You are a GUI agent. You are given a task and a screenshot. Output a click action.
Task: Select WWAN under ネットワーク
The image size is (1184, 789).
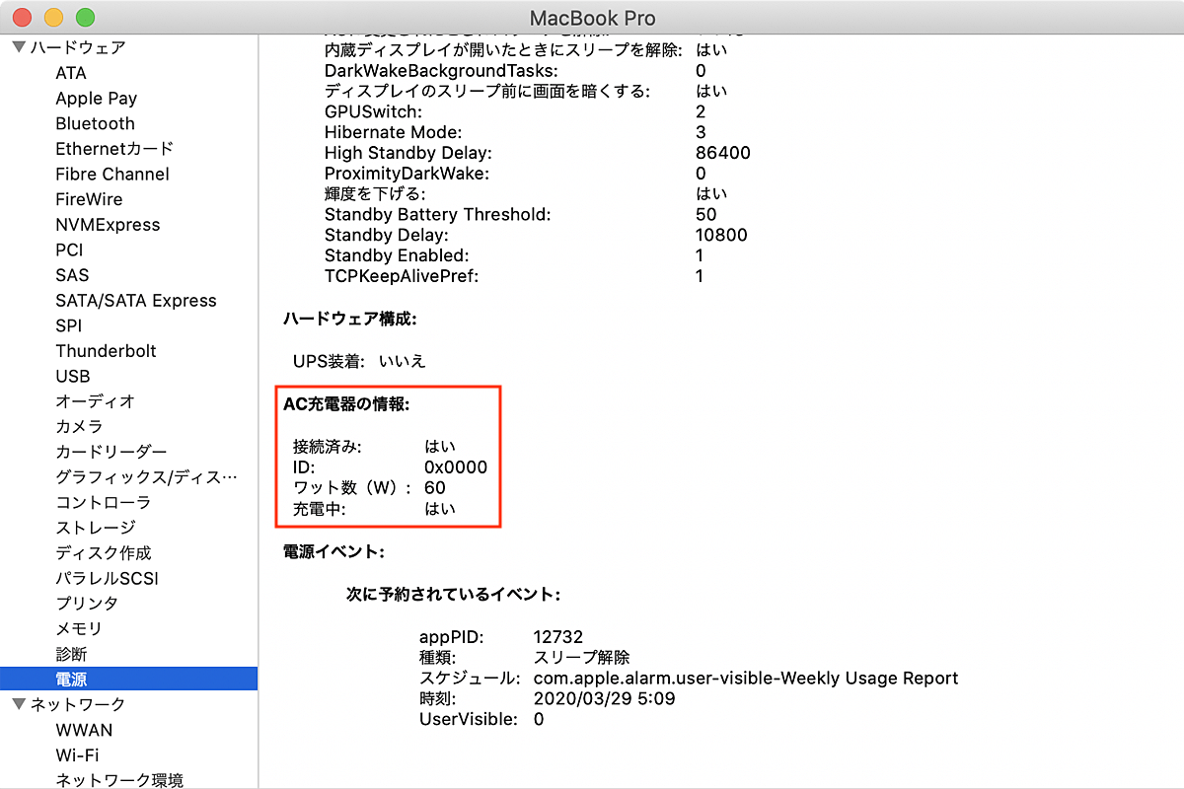click(x=84, y=730)
